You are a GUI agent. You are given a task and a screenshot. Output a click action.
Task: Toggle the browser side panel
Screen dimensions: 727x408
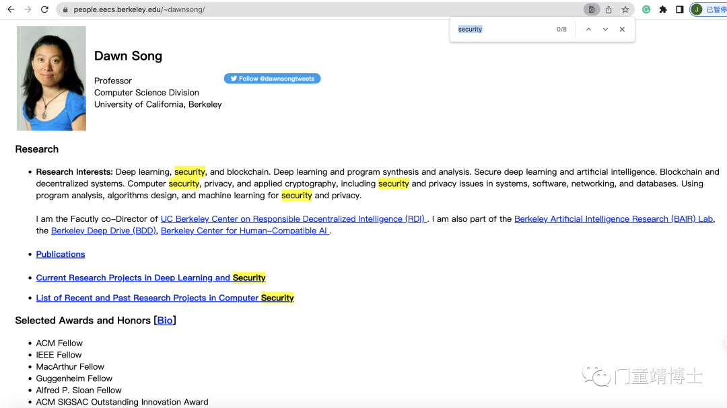pyautogui.click(x=680, y=9)
